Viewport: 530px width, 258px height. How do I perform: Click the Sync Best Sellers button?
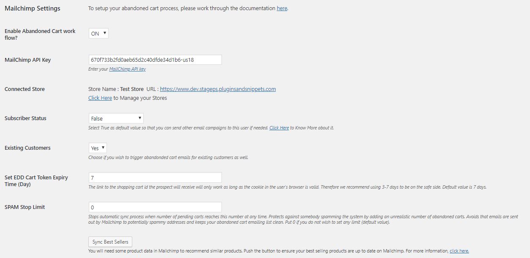(110, 242)
